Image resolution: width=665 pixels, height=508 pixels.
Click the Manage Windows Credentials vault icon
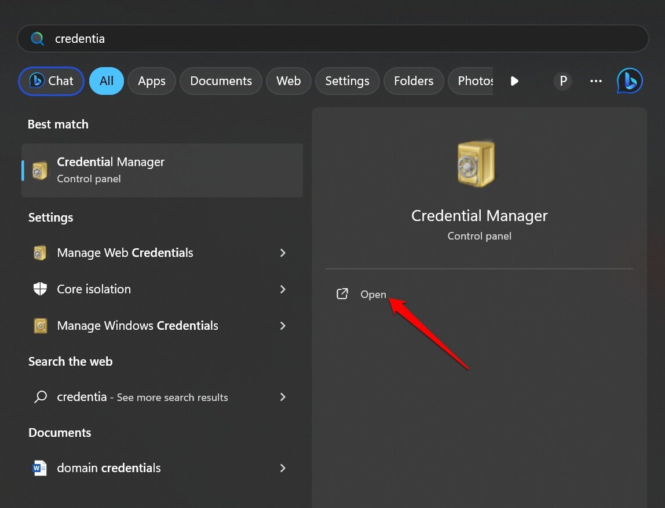(x=40, y=326)
